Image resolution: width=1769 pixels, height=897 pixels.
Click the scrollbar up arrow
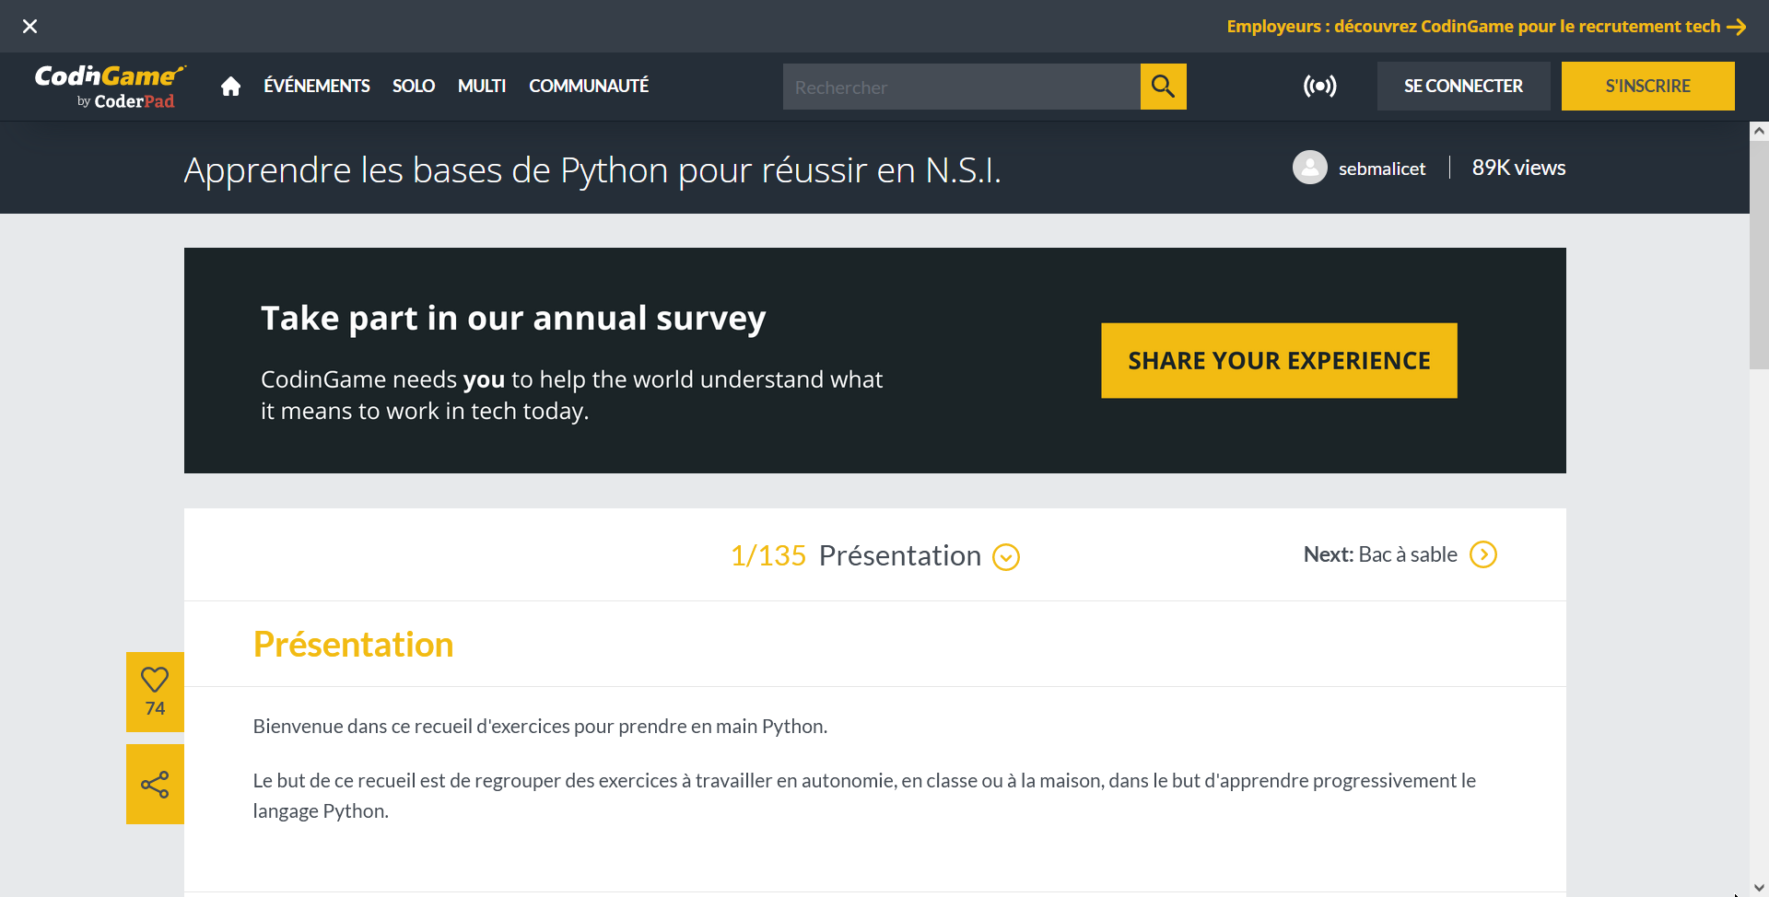coord(1759,131)
